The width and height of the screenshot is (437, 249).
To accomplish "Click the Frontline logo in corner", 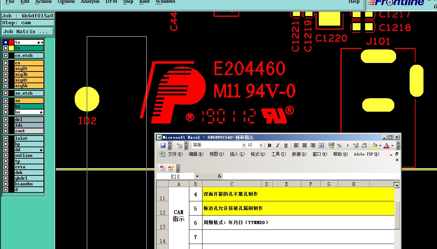I will tap(396, 2).
